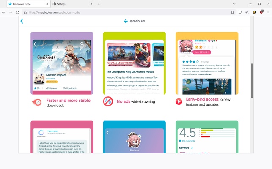Click the Honor of Kings article card
The width and height of the screenshot is (272, 169).
pyautogui.click(x=135, y=63)
